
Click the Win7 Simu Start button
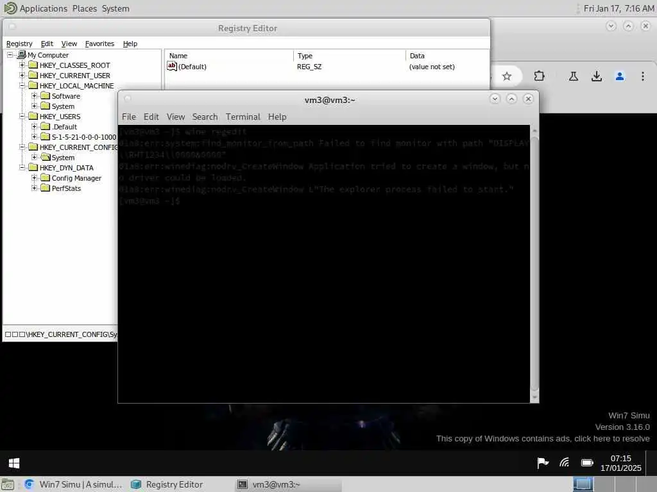14,463
